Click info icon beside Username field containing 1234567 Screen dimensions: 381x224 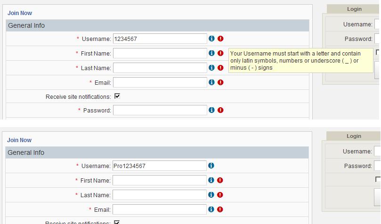pyautogui.click(x=211, y=39)
